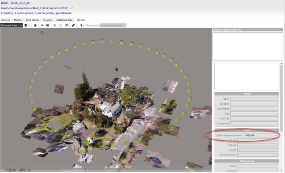This screenshot has width=285, height=173.
Task: Open Spatial reference system WGS 84 dropdown
Action: pyautogui.click(x=261, y=135)
